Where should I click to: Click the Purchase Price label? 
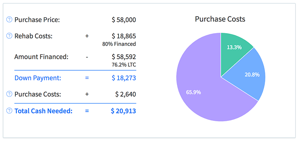37,20
